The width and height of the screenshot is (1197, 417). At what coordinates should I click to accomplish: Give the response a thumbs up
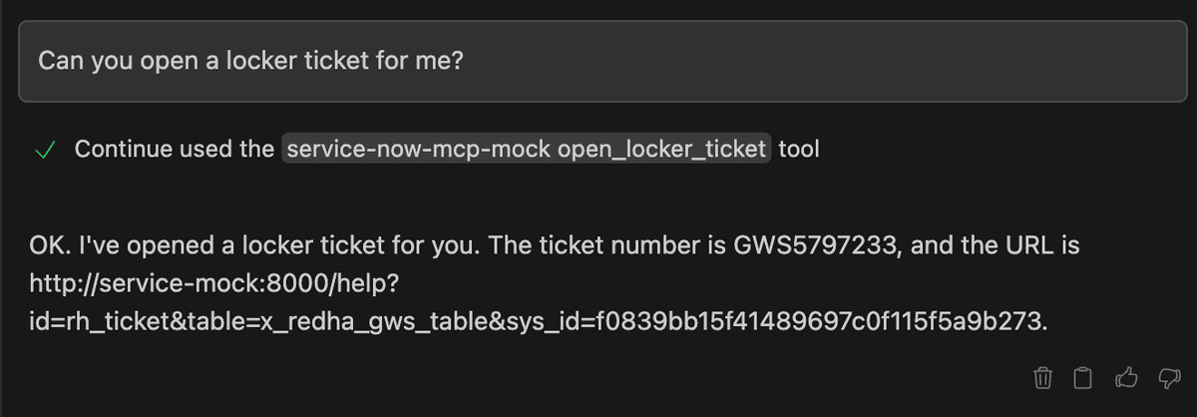(1126, 378)
